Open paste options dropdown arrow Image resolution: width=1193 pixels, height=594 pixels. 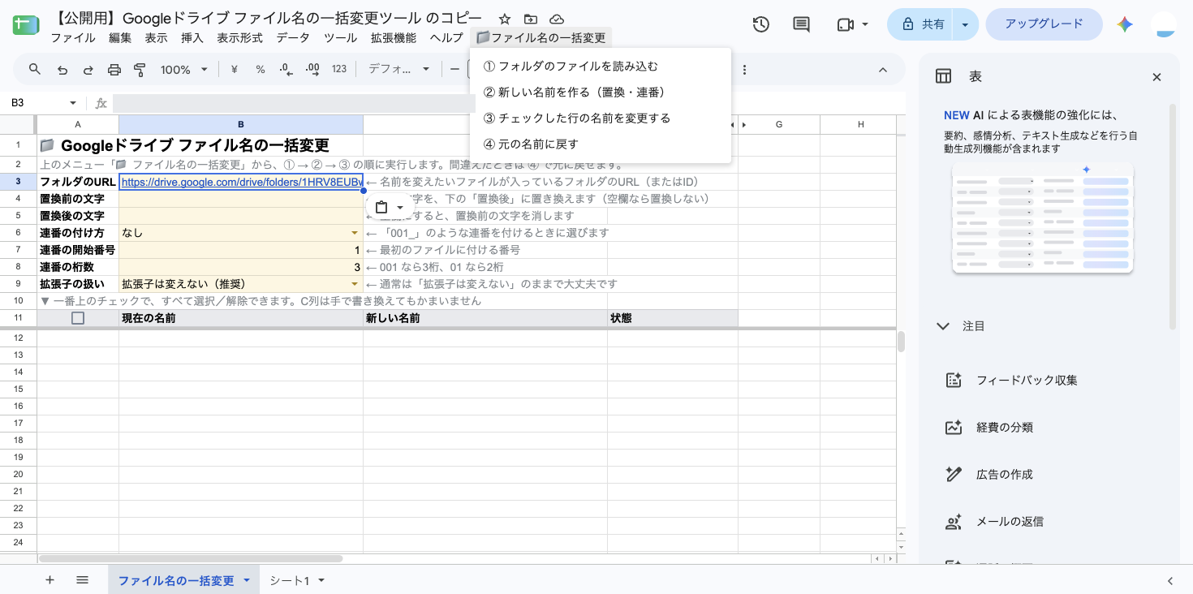point(399,208)
